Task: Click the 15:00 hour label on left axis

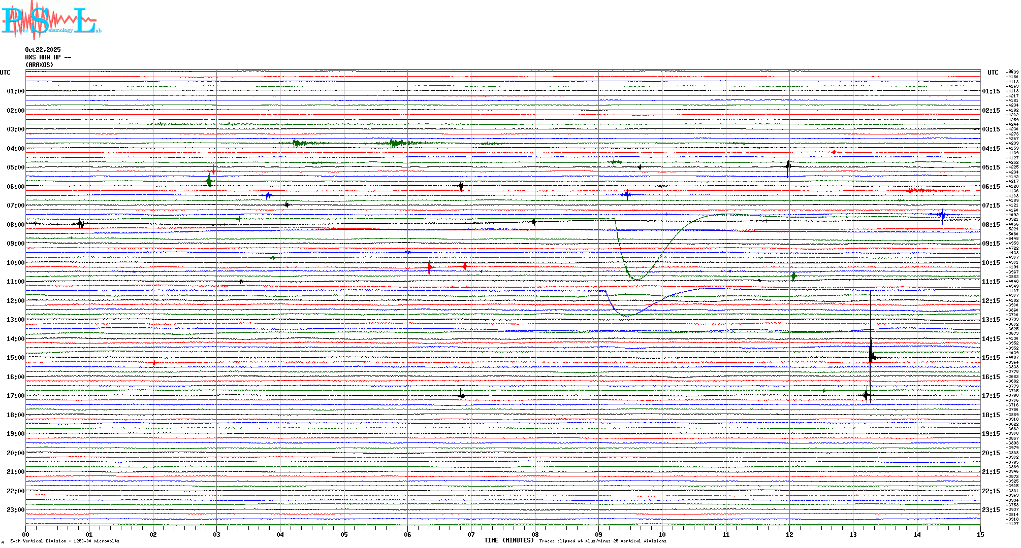Action: (x=15, y=358)
